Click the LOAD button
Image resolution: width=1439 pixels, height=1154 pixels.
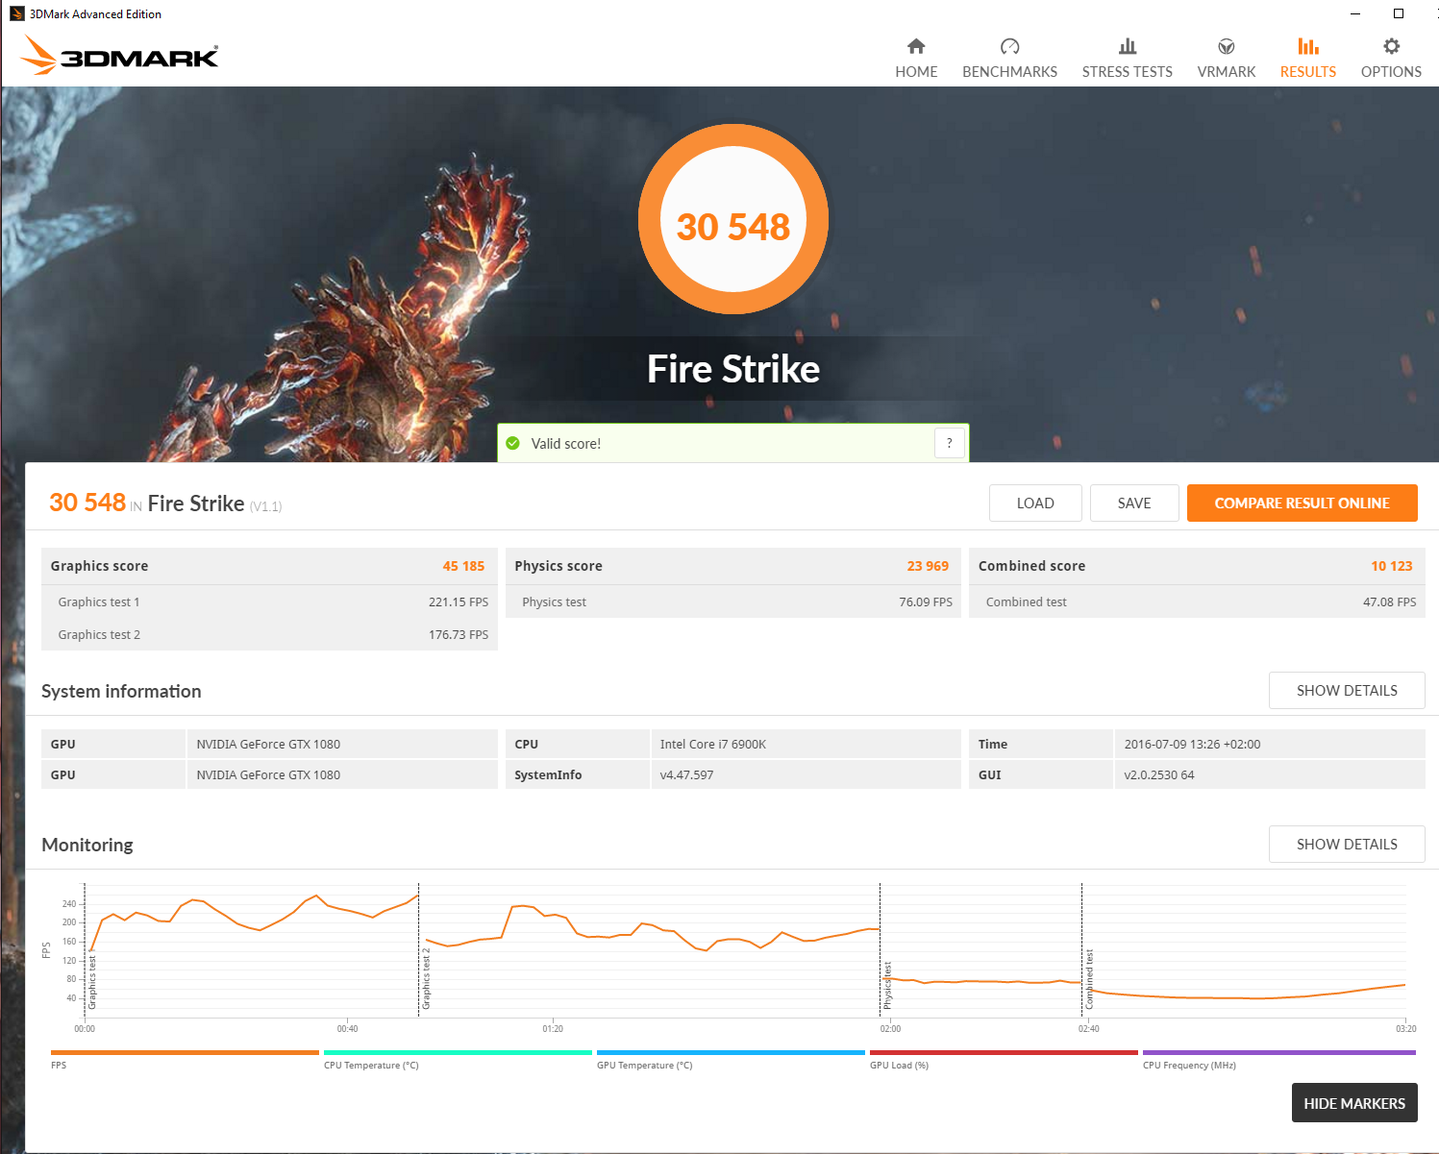click(x=1035, y=503)
